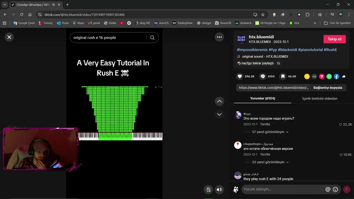Switch to İçerik üretici videoları tab

coord(320,99)
